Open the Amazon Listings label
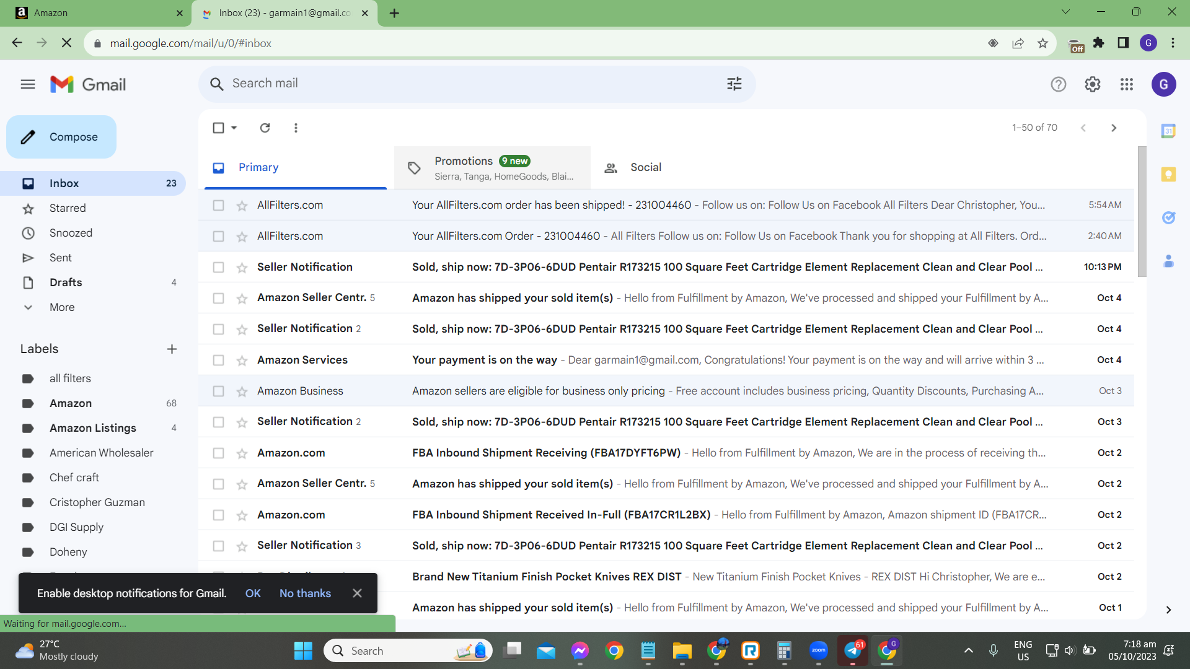The height and width of the screenshot is (669, 1190). (93, 428)
